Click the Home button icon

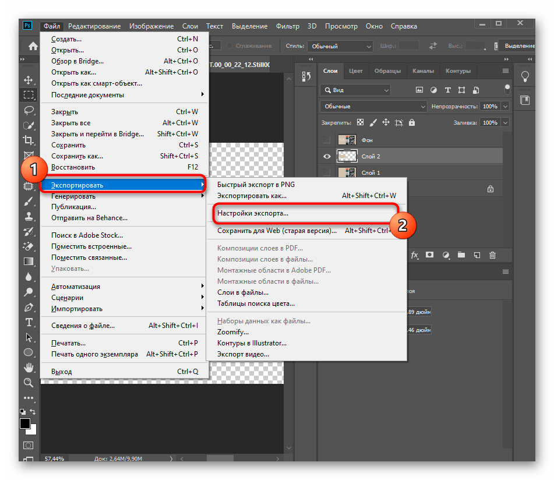33,46
